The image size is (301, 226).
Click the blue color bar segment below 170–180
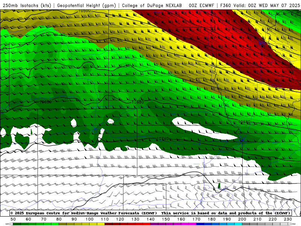tap(204, 224)
